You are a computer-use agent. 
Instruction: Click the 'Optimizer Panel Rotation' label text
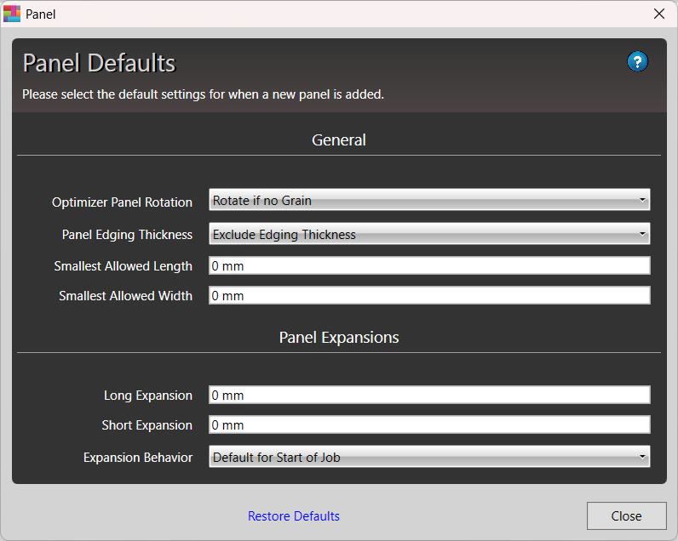[122, 202]
